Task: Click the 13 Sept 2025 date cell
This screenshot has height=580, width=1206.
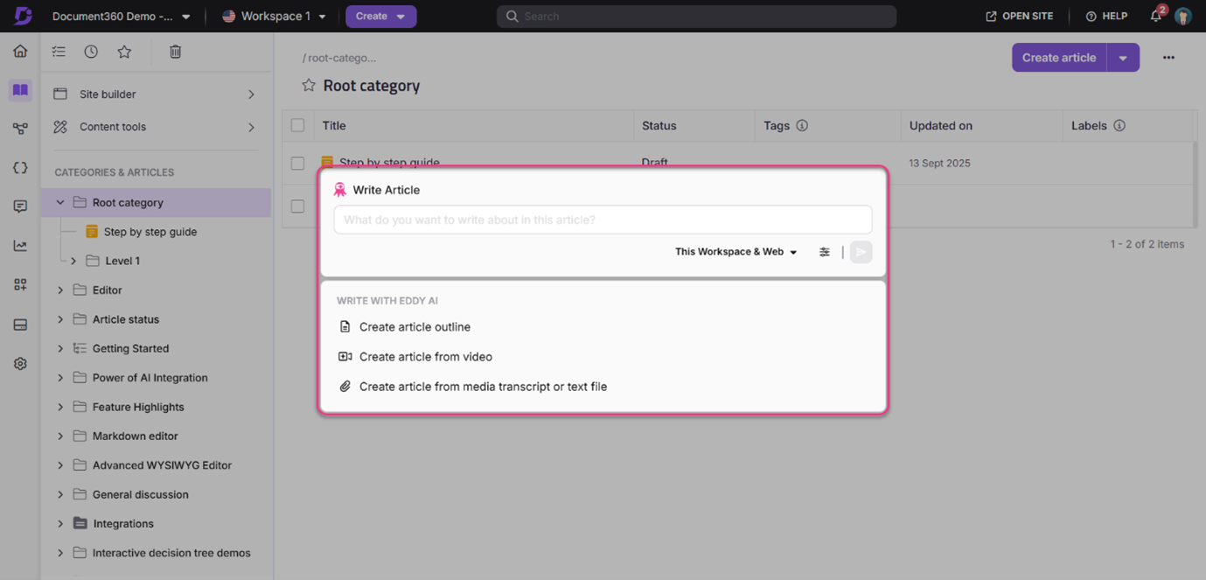Action: pyautogui.click(x=939, y=164)
